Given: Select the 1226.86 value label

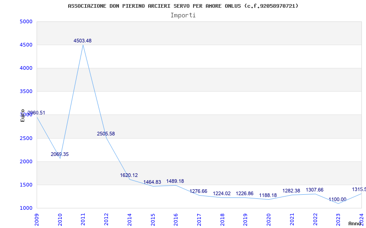Looking at the screenshot, I should [245, 194].
